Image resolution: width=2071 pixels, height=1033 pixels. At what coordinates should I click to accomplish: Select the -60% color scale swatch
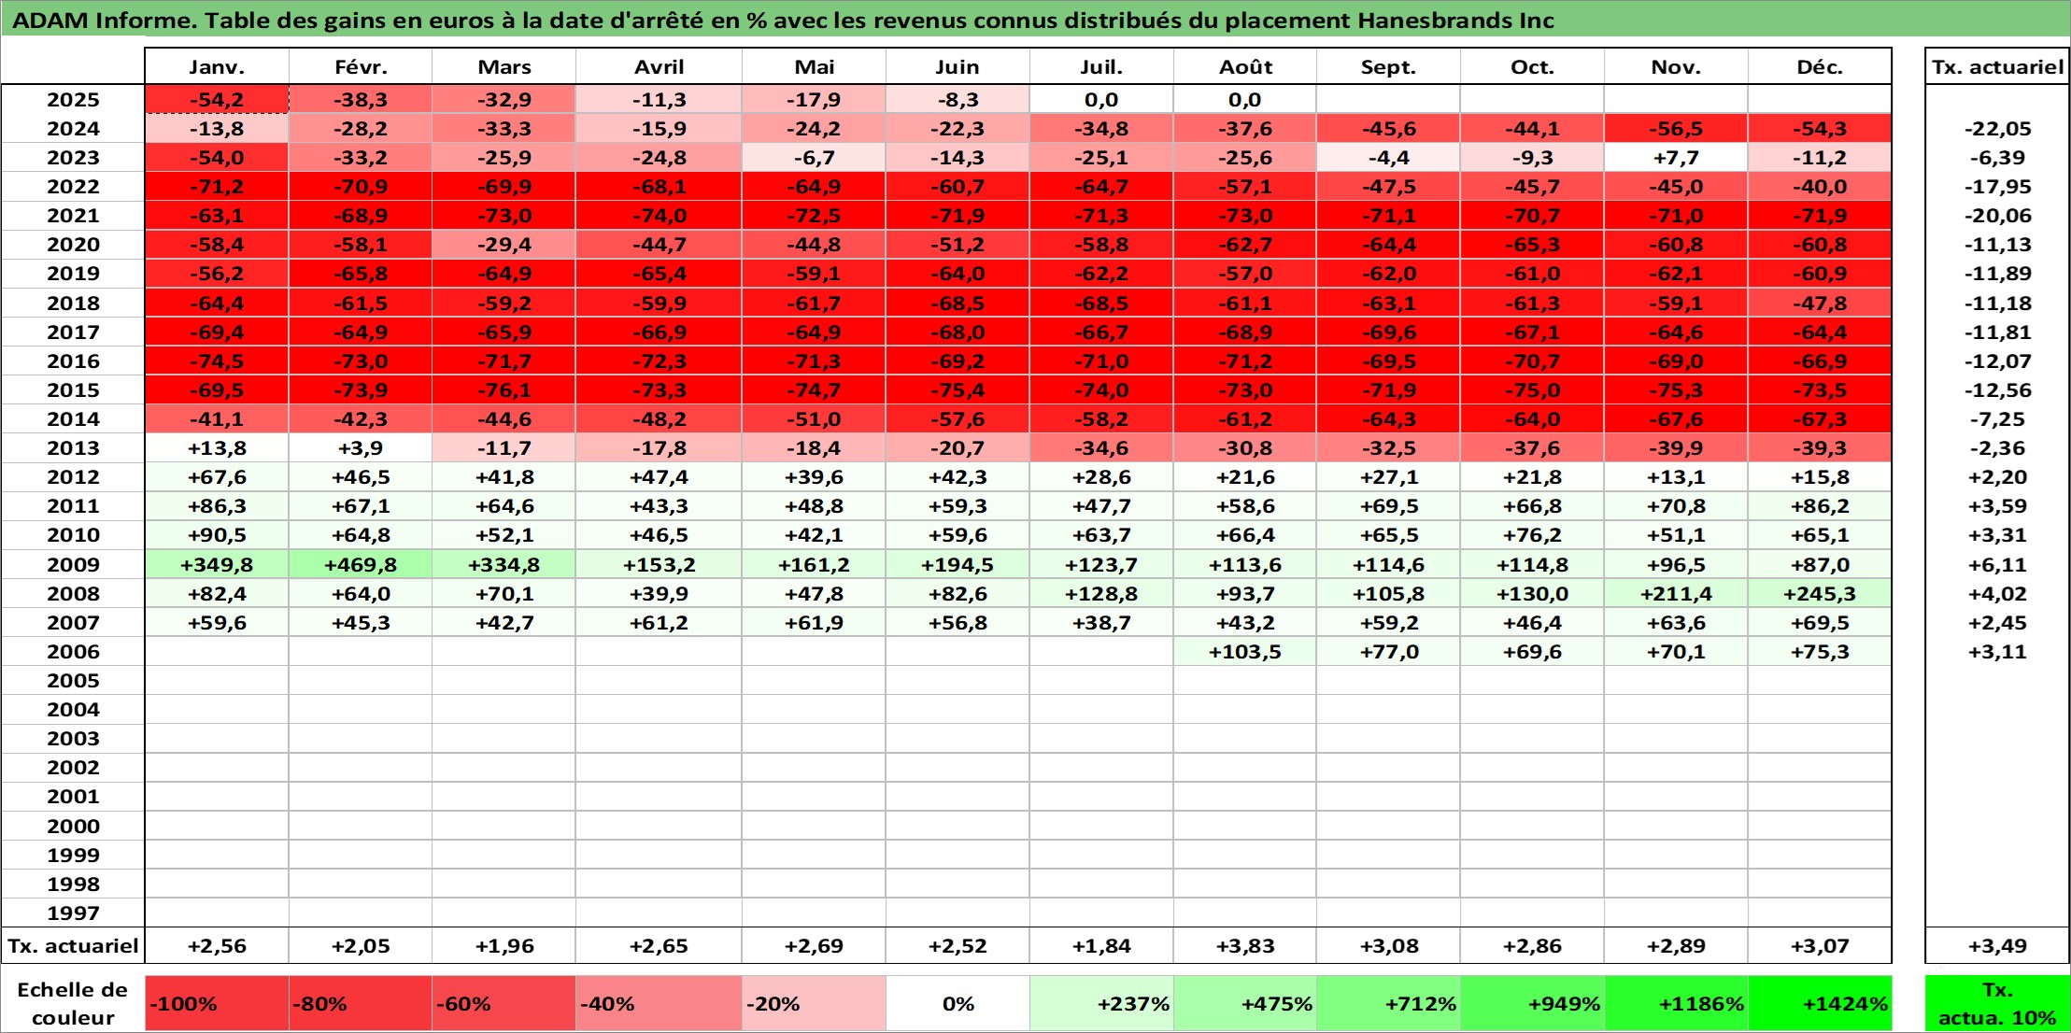click(504, 1003)
